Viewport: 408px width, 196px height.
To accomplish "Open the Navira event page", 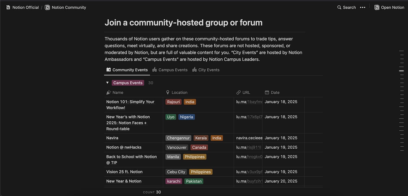I will (x=112, y=138).
